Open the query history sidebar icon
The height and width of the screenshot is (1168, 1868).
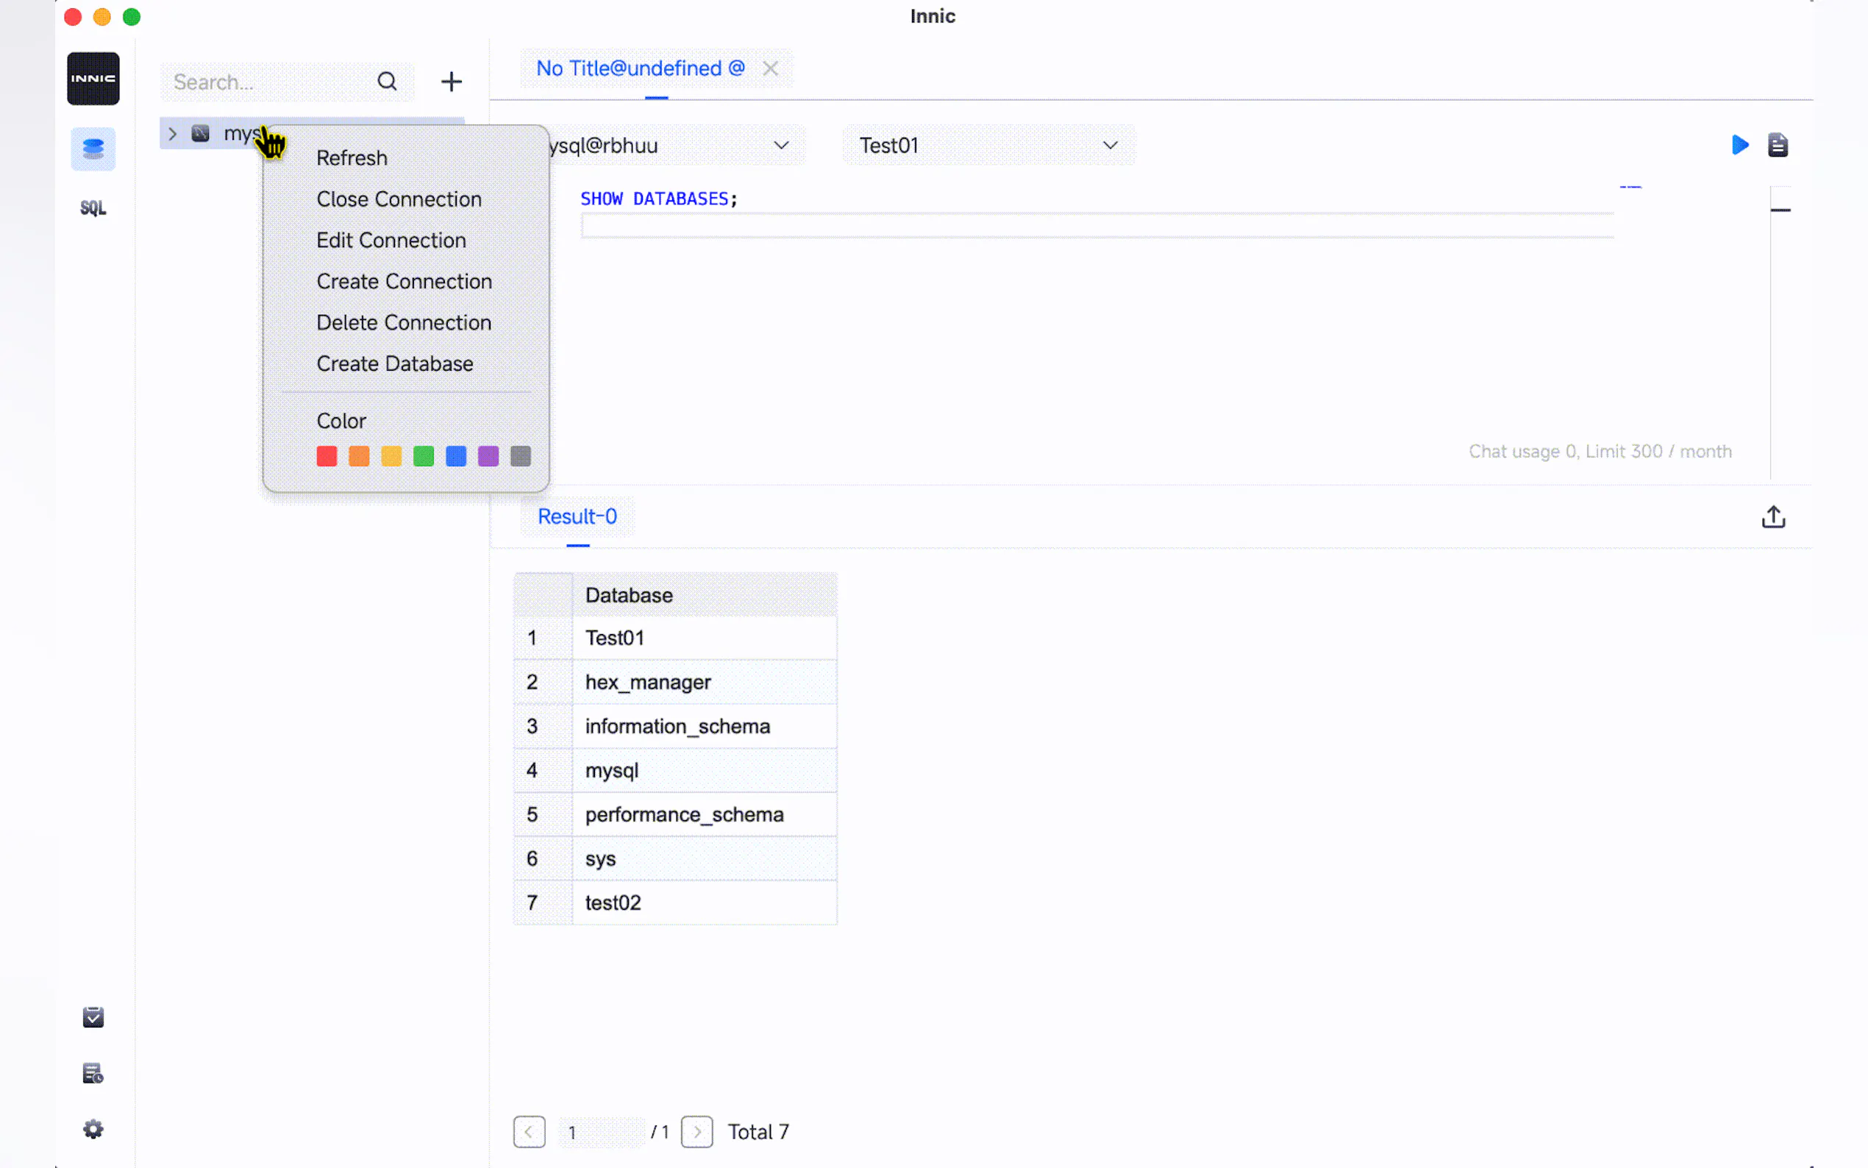pyautogui.click(x=93, y=1073)
